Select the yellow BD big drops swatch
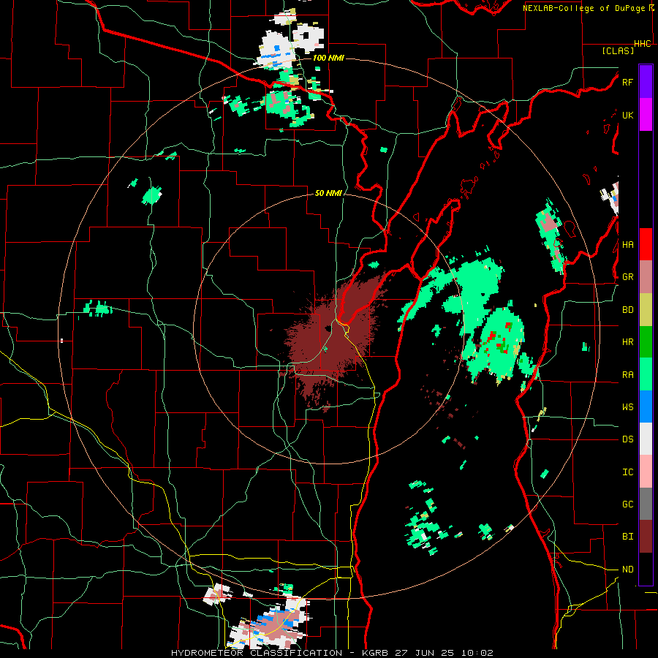The height and width of the screenshot is (658, 658). pyautogui.click(x=646, y=310)
